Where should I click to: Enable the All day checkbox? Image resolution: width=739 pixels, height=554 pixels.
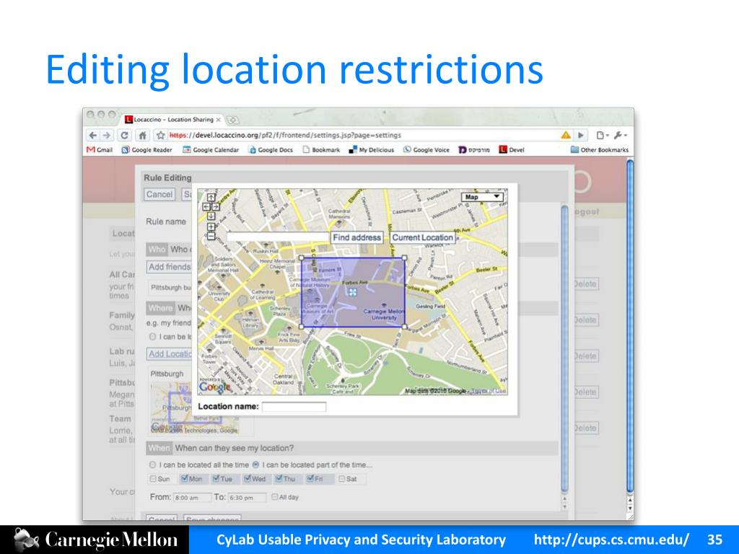click(x=275, y=497)
